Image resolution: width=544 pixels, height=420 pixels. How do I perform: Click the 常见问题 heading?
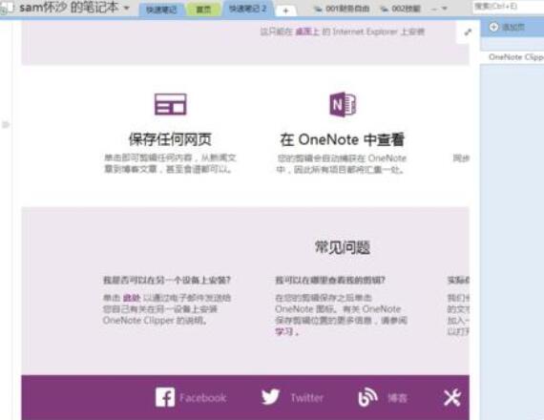[343, 247]
